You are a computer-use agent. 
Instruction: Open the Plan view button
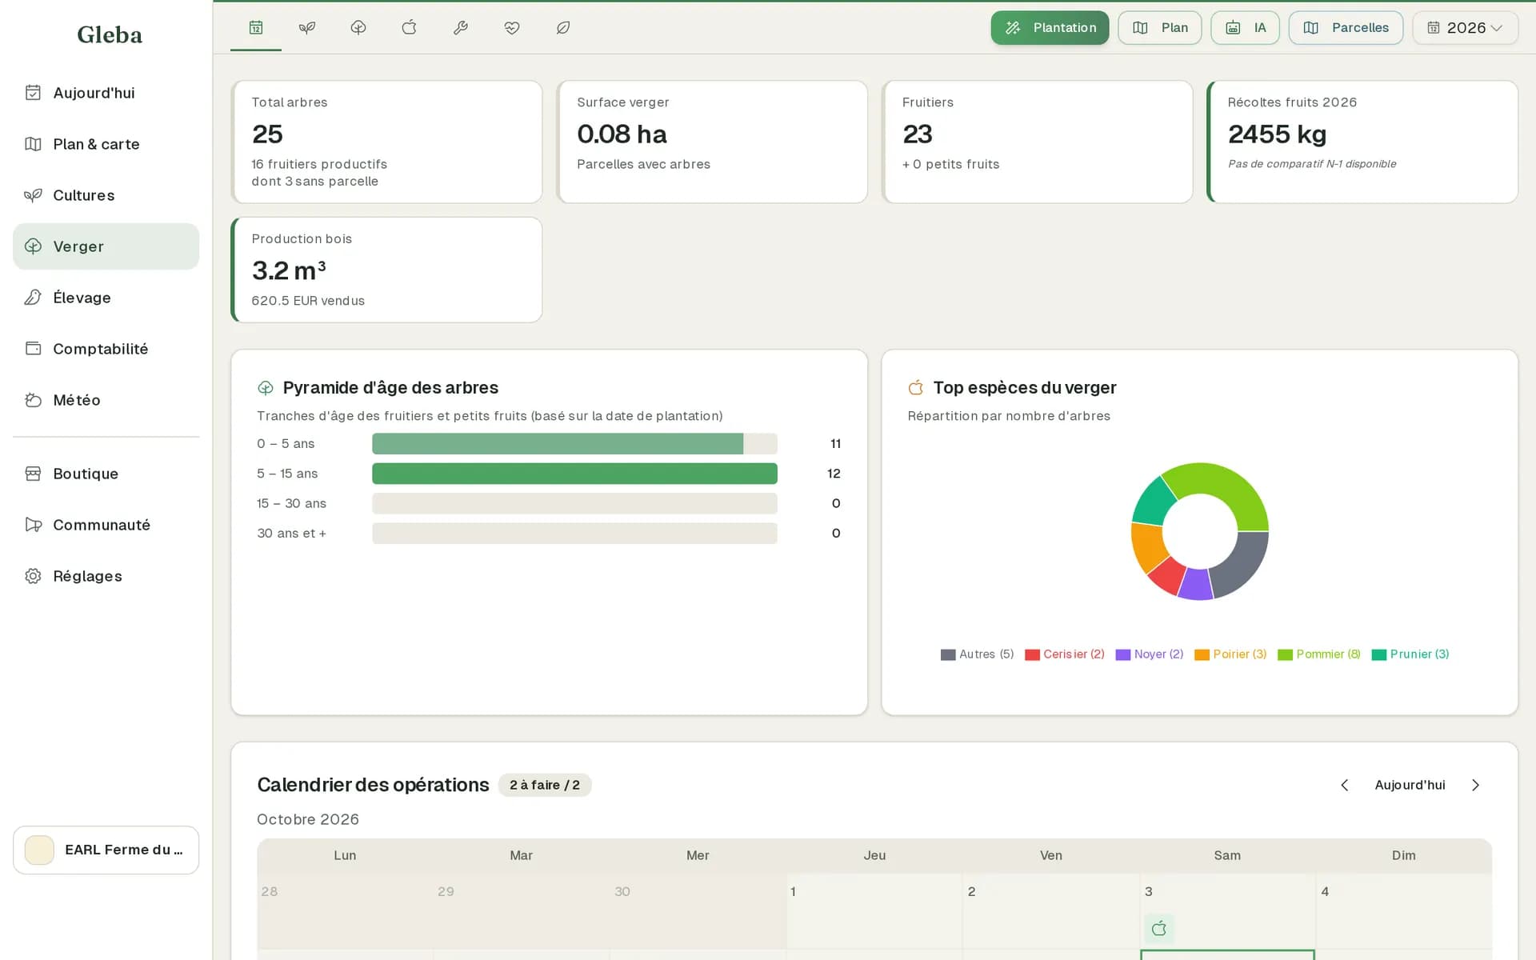tap(1160, 28)
